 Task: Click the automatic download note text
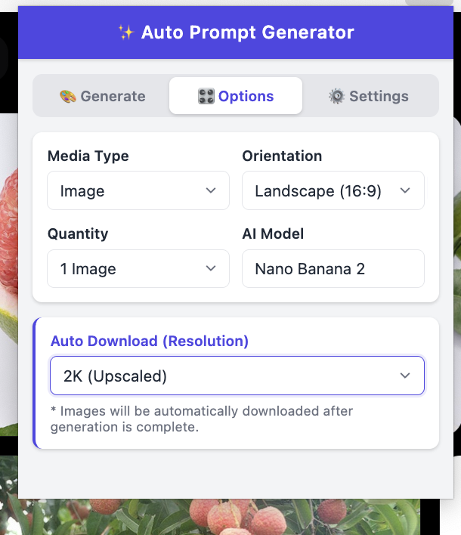tap(202, 419)
